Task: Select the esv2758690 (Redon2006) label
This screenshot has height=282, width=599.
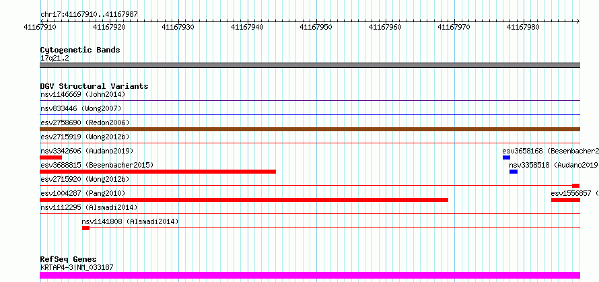Action: click(x=85, y=122)
